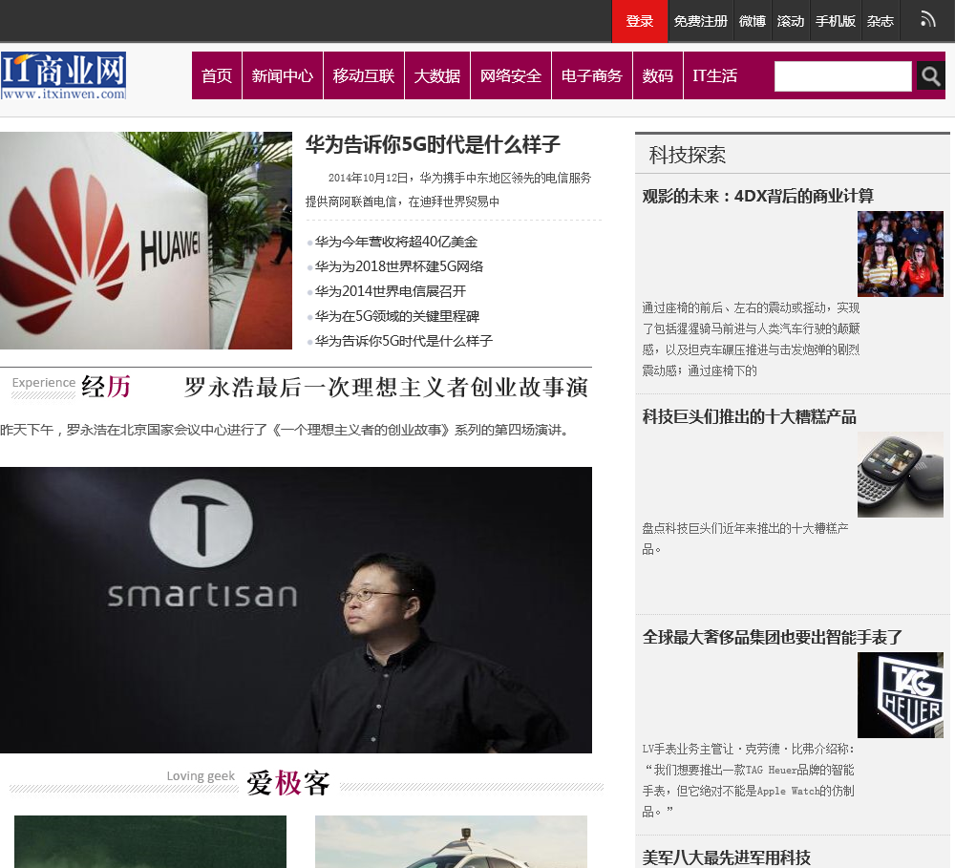Click the TAG Heuer logo thumbnail
955x868 pixels.
click(x=901, y=695)
